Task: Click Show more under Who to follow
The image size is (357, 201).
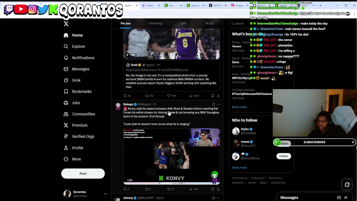Action: pos(239,168)
